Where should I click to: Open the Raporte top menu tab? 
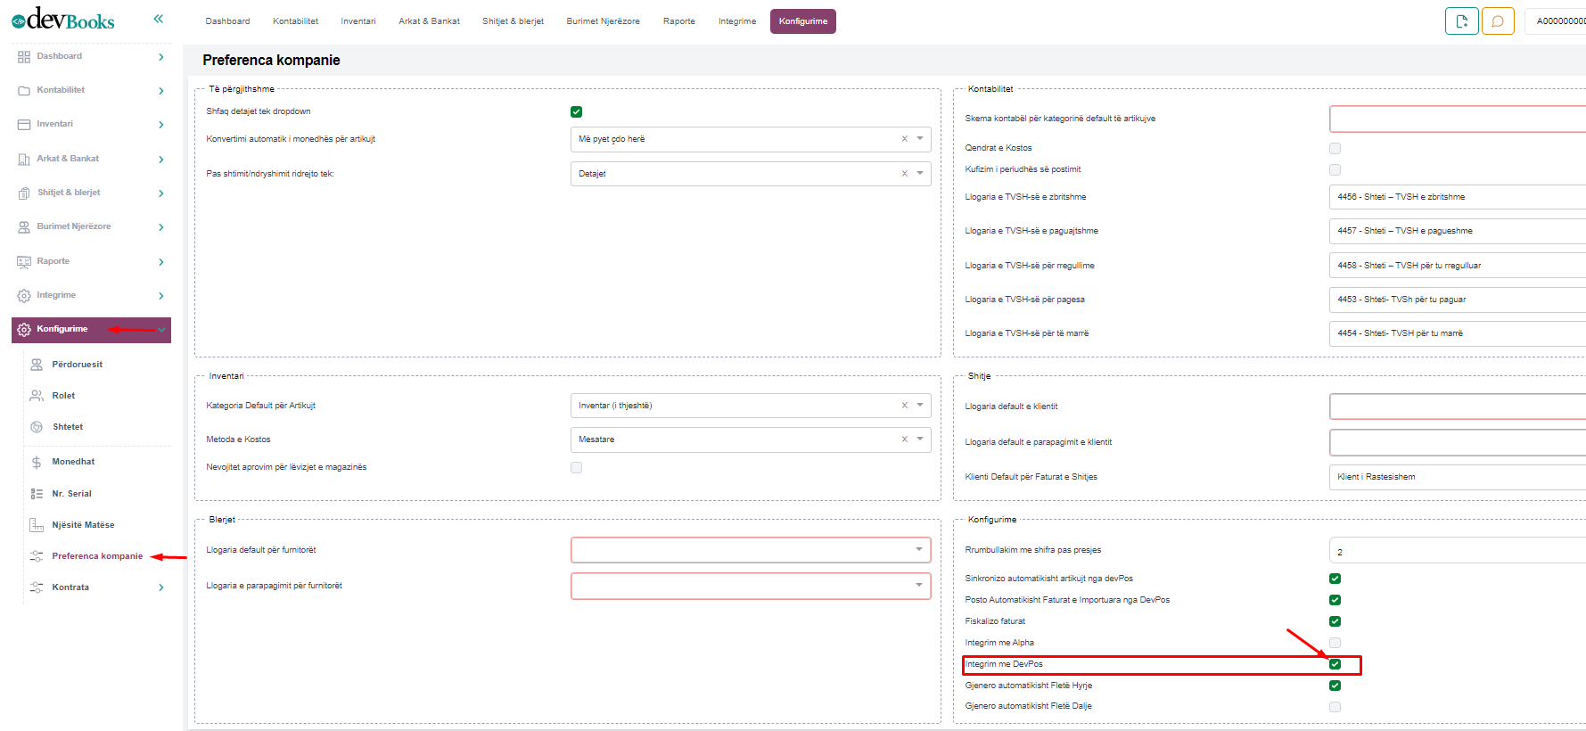coord(678,21)
